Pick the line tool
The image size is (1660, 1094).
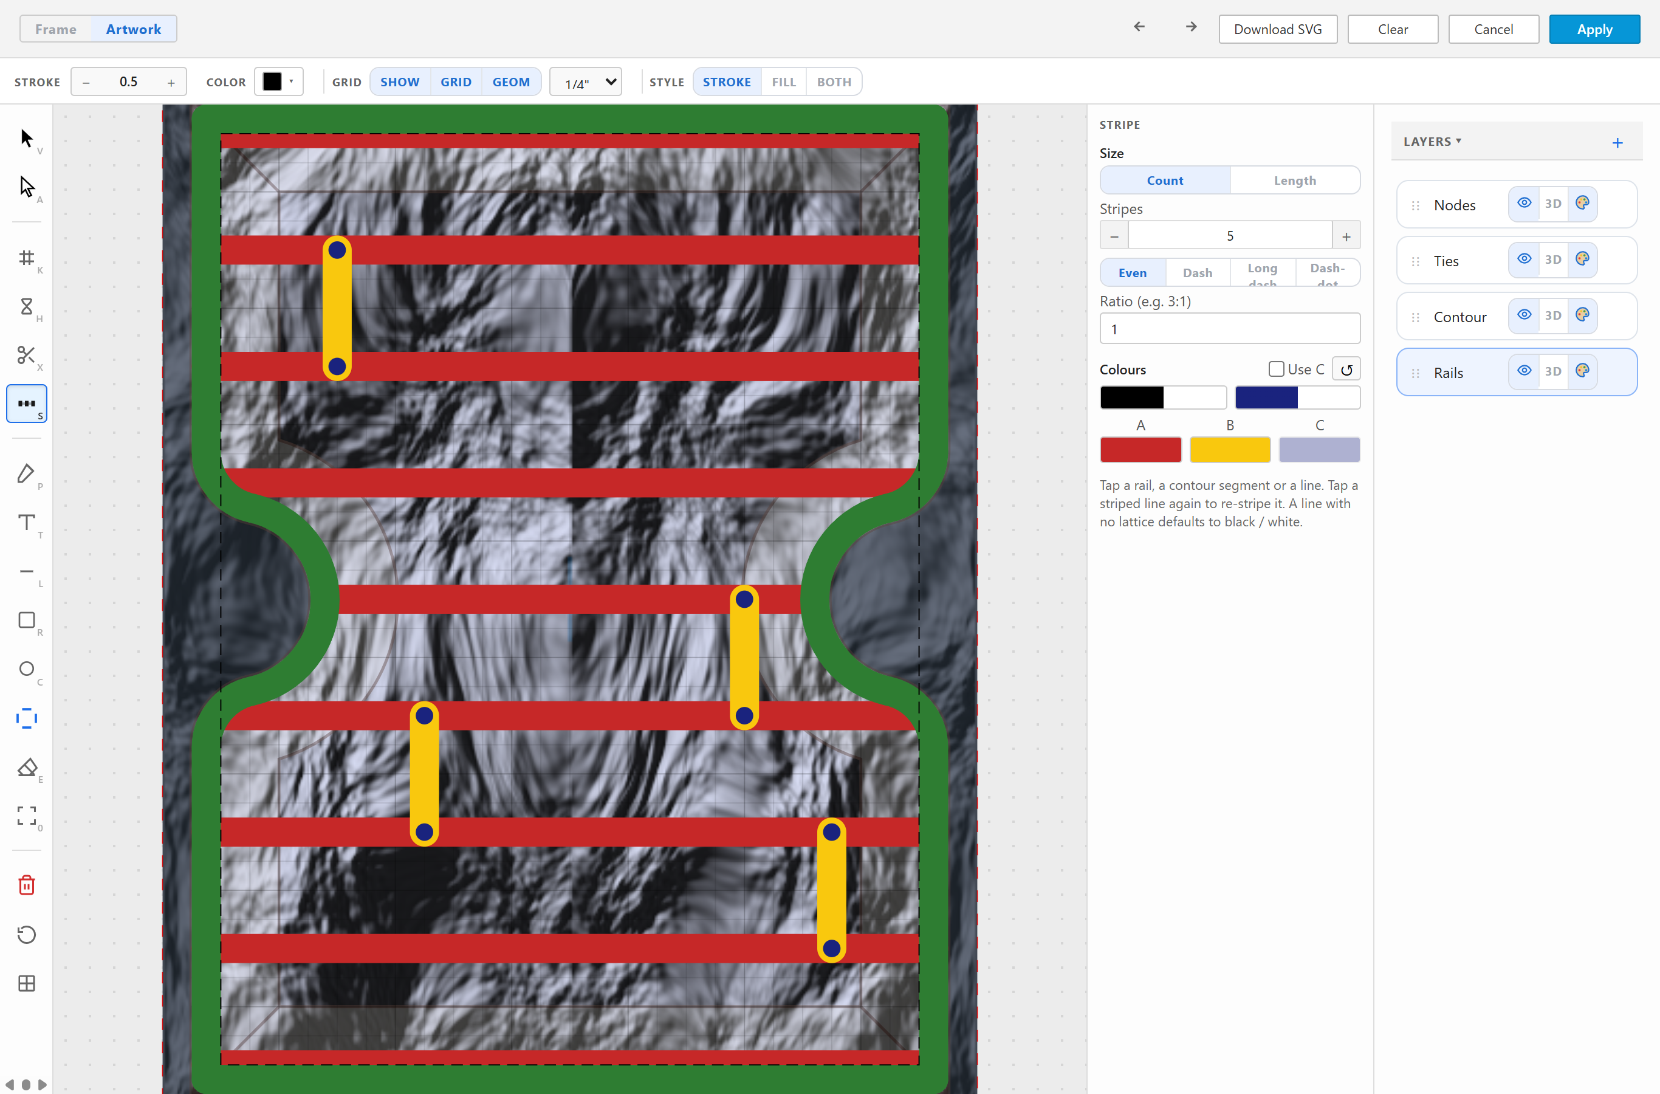tap(27, 571)
